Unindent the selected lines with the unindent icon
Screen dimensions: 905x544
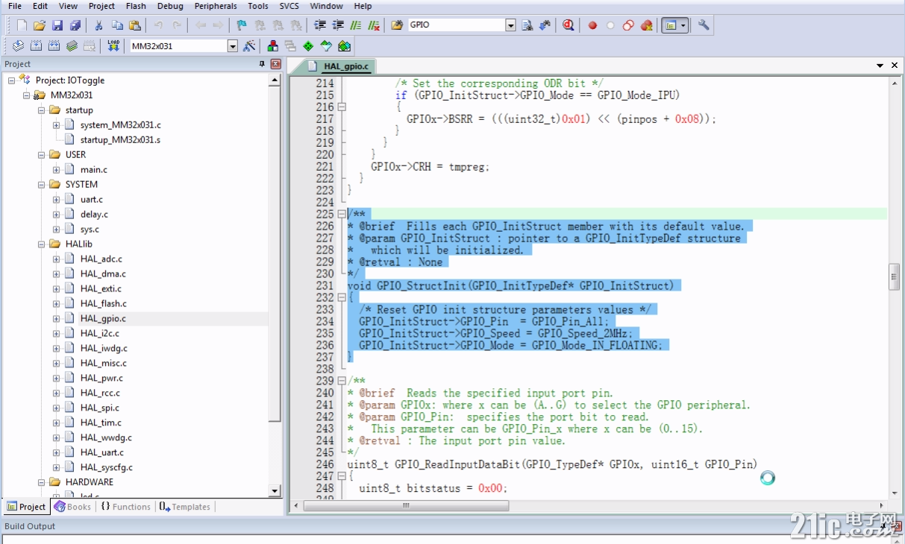338,25
